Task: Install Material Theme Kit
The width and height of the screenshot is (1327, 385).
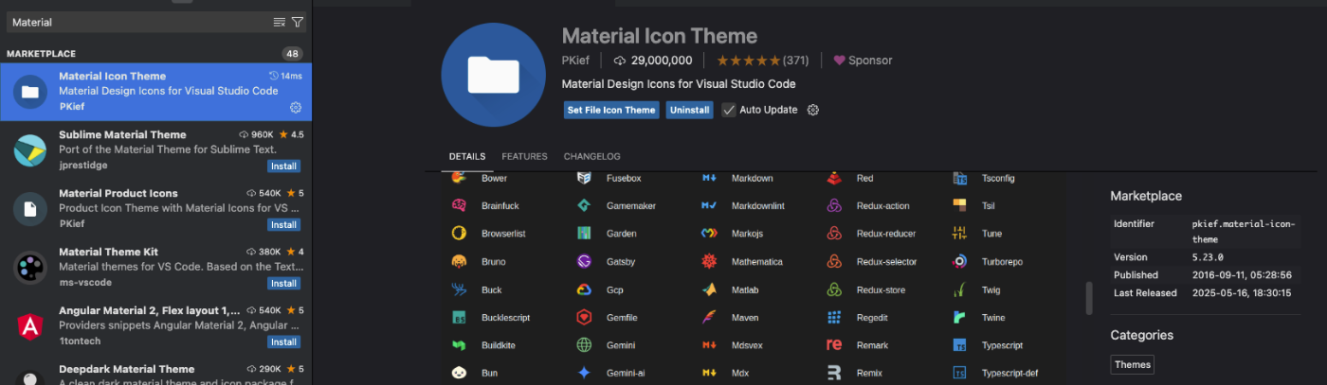Action: [x=283, y=284]
